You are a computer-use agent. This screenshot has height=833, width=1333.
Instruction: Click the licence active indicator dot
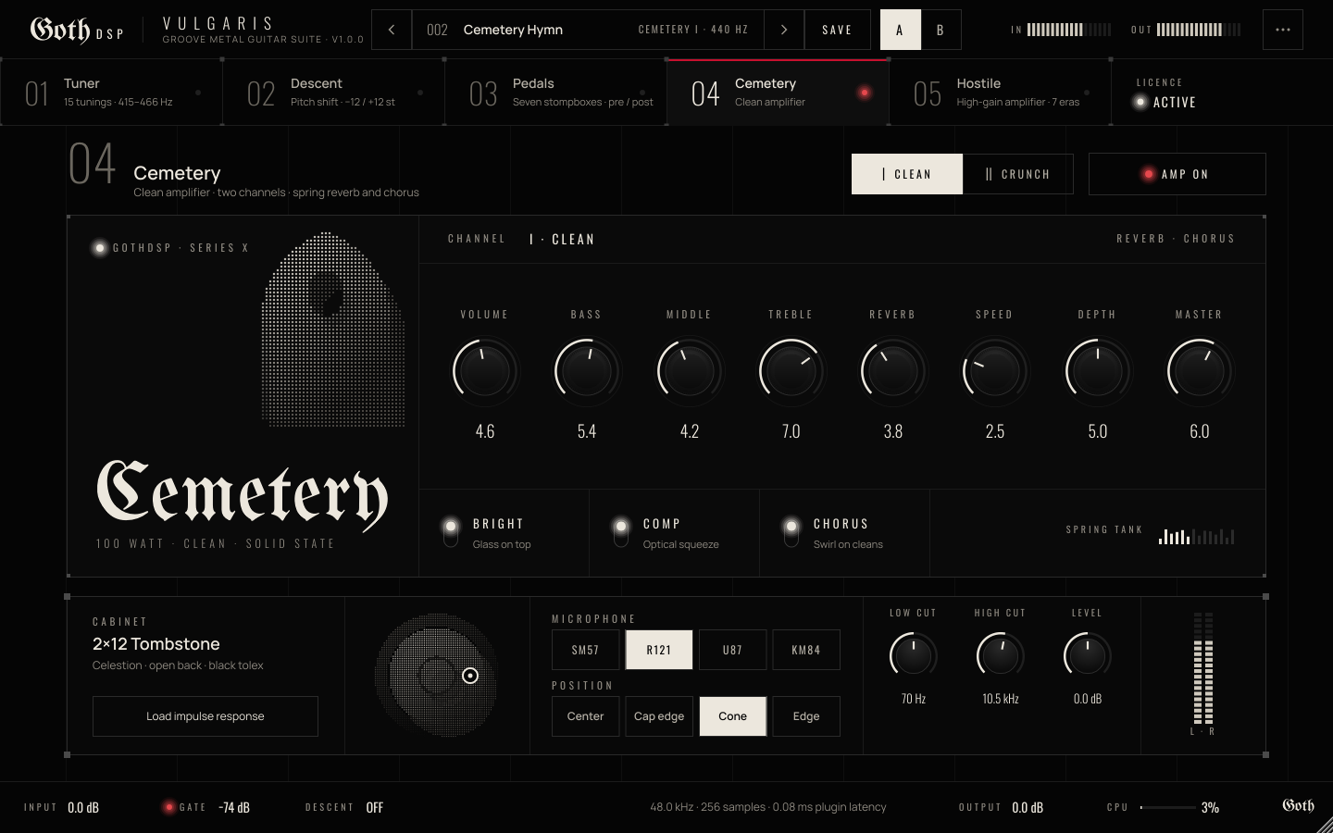(x=1140, y=102)
